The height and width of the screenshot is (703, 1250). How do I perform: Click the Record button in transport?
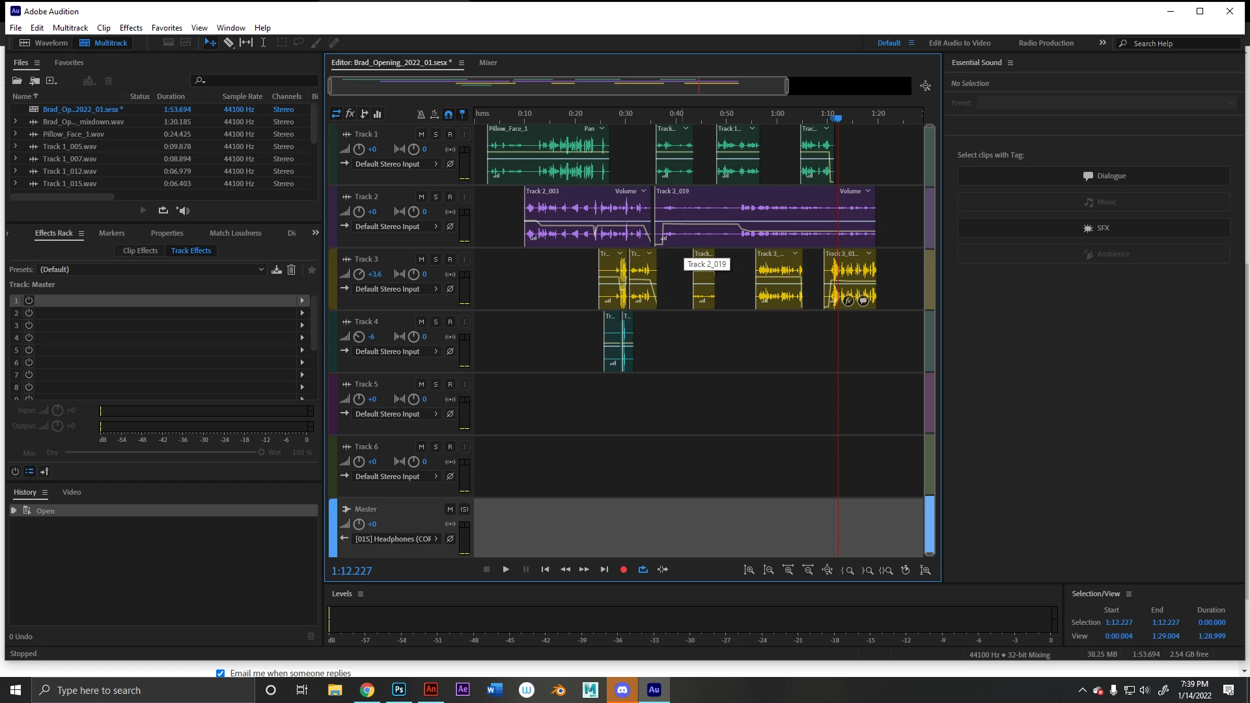click(x=623, y=570)
